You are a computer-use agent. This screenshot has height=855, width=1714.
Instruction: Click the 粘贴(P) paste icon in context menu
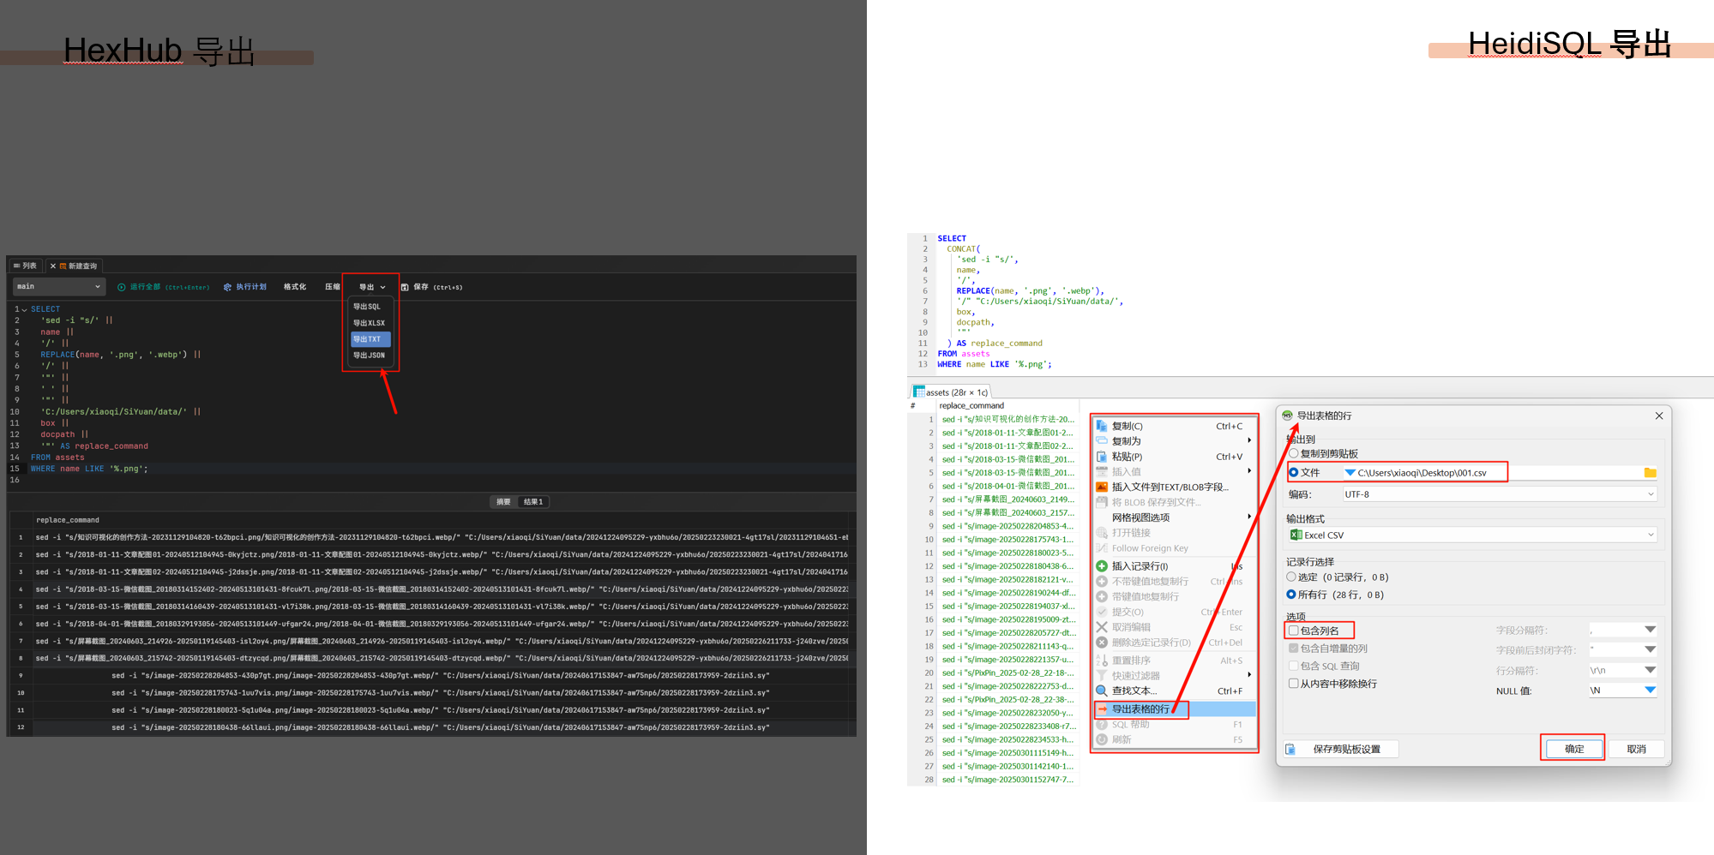1102,457
